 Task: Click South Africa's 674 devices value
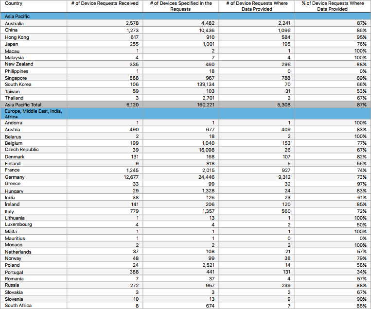[x=210, y=306]
